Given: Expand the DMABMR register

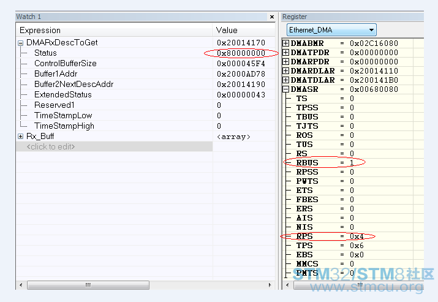Looking at the screenshot, I should [x=285, y=43].
